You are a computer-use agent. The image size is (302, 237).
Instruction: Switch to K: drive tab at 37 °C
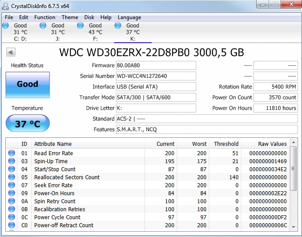132,32
